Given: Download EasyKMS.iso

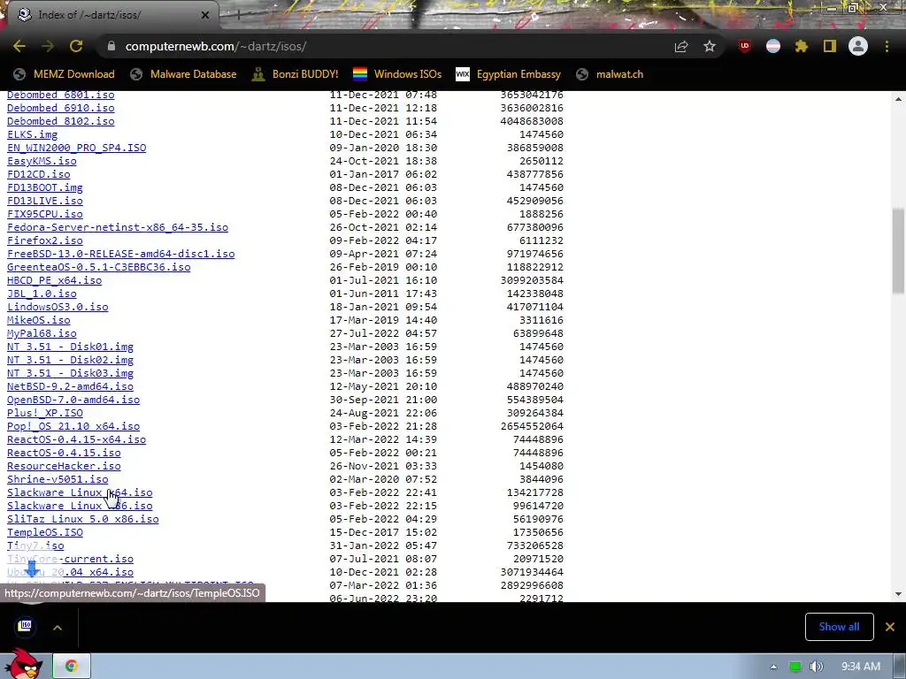Looking at the screenshot, I should tap(42, 161).
